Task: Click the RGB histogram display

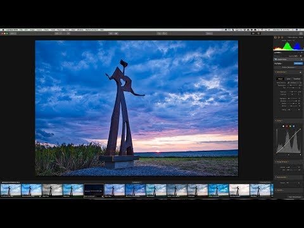Action: point(288,46)
